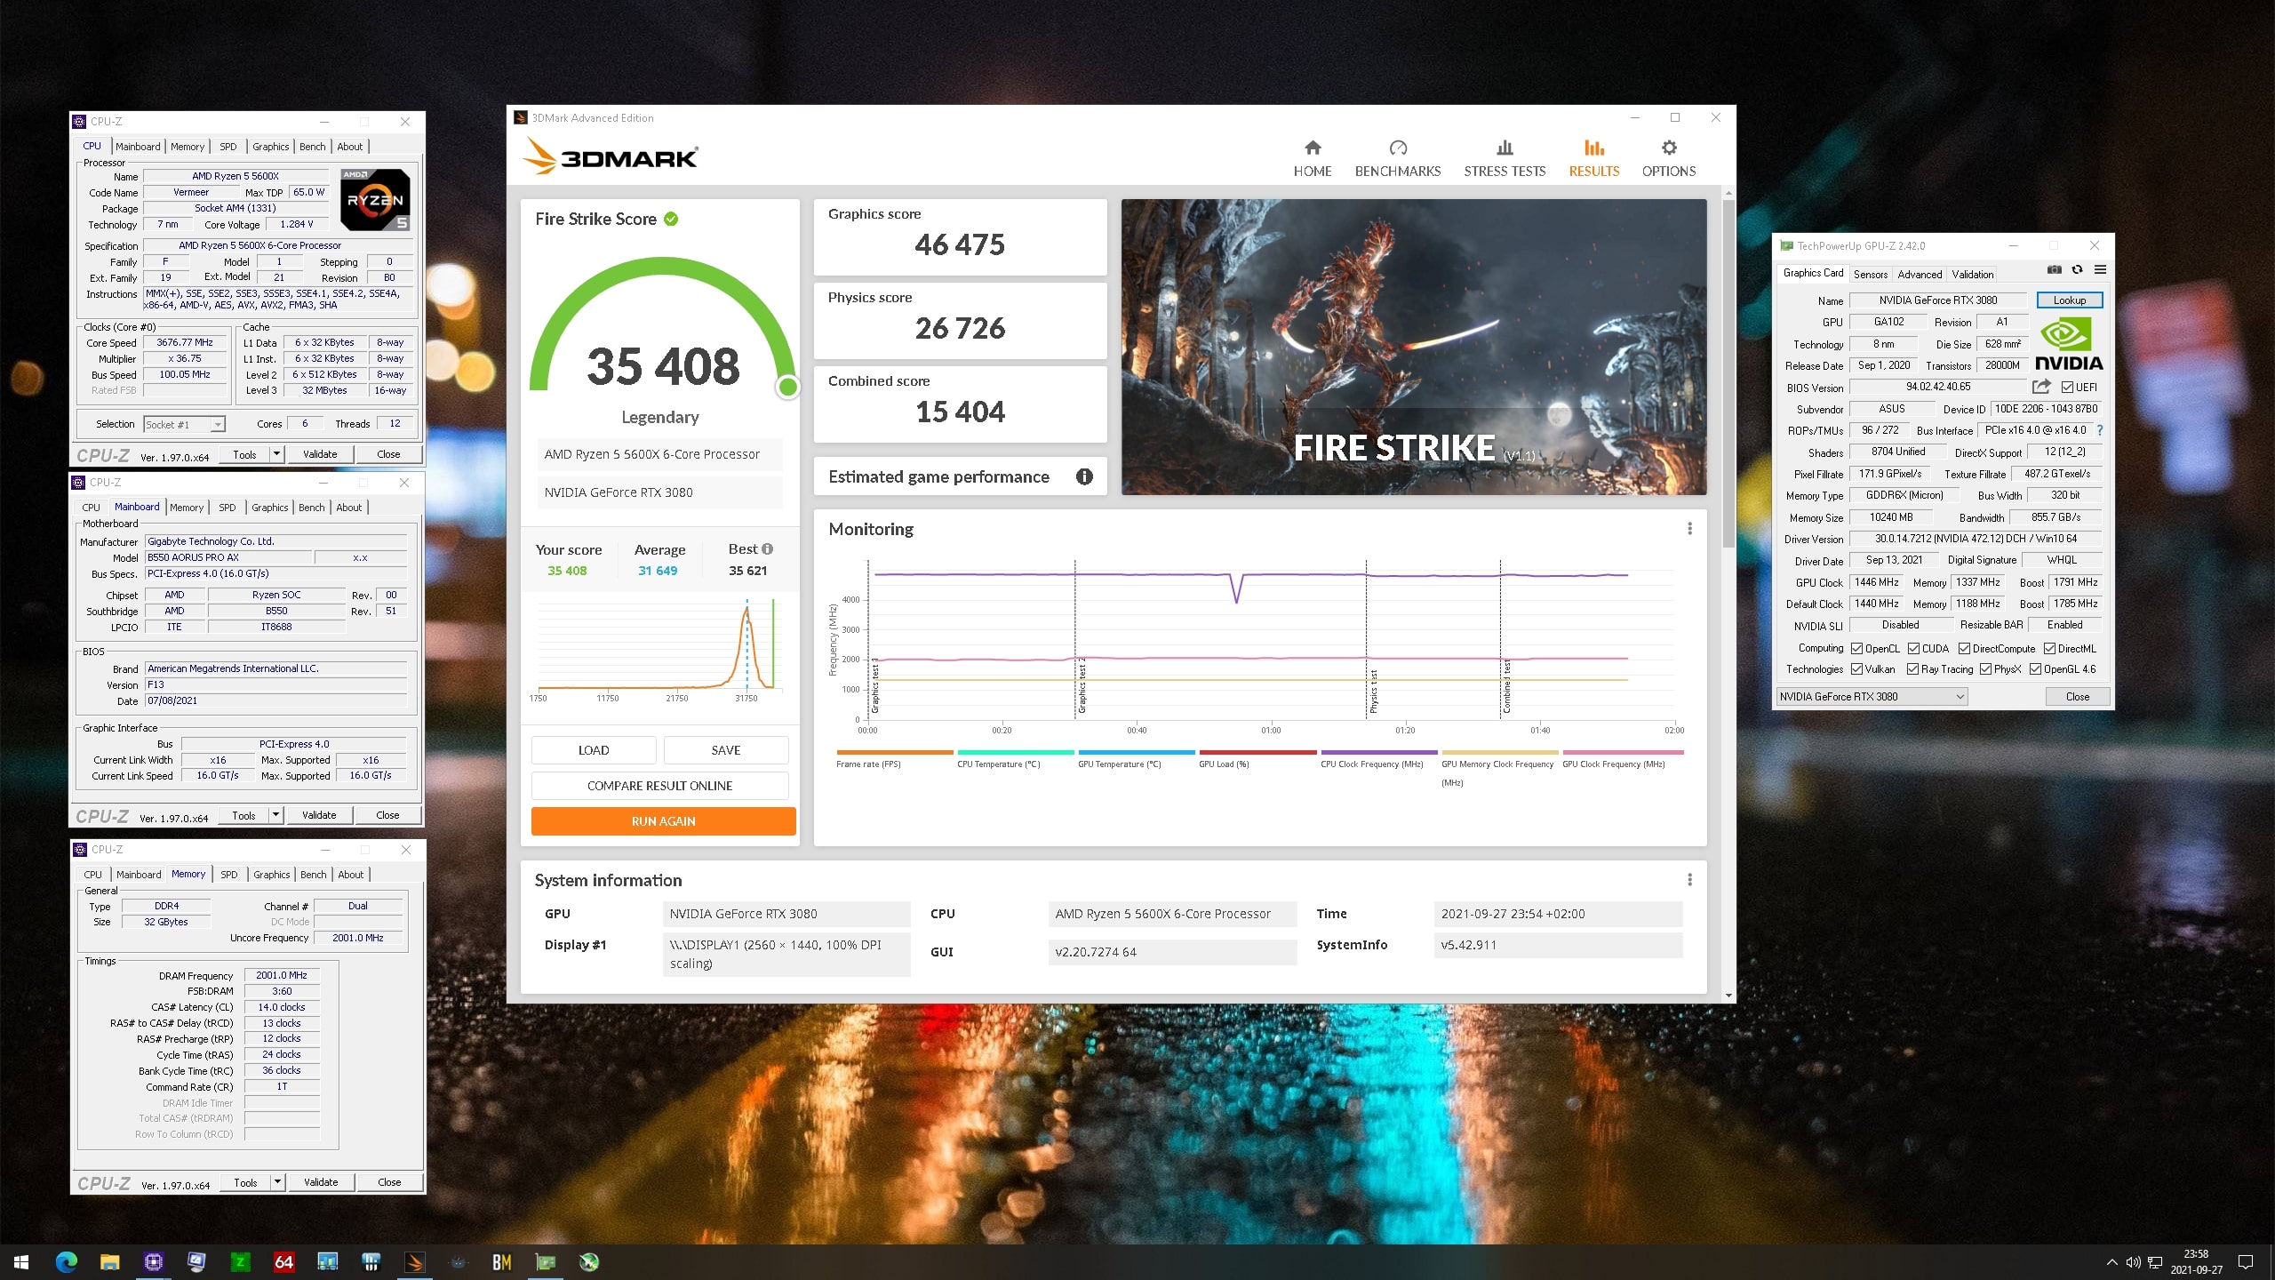Open the STRESS TESTS section

pos(1505,158)
